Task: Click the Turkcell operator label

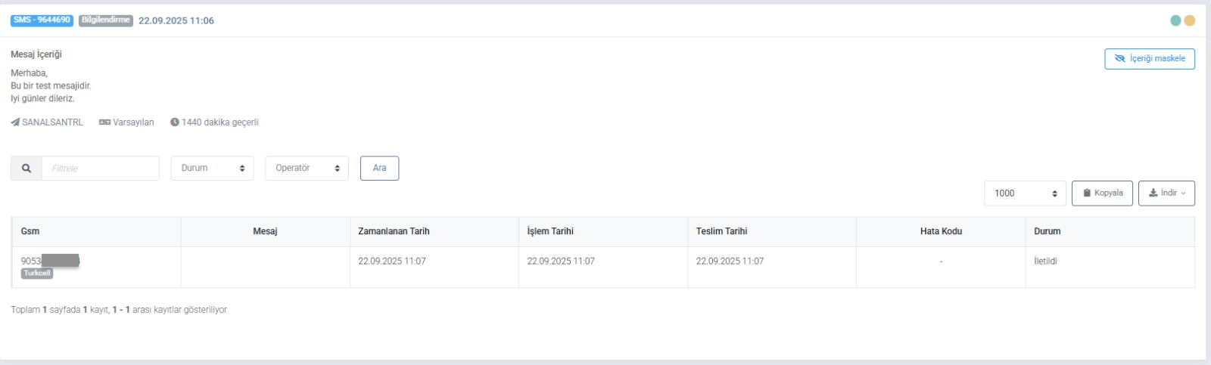Action: (37, 274)
